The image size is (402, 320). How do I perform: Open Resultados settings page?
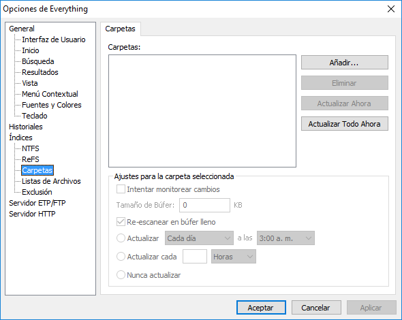[40, 72]
